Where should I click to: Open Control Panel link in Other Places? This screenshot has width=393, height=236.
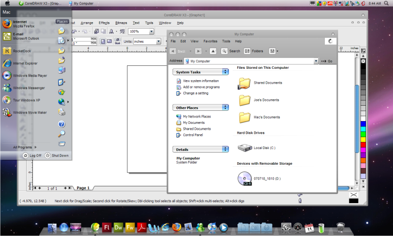pos(193,135)
